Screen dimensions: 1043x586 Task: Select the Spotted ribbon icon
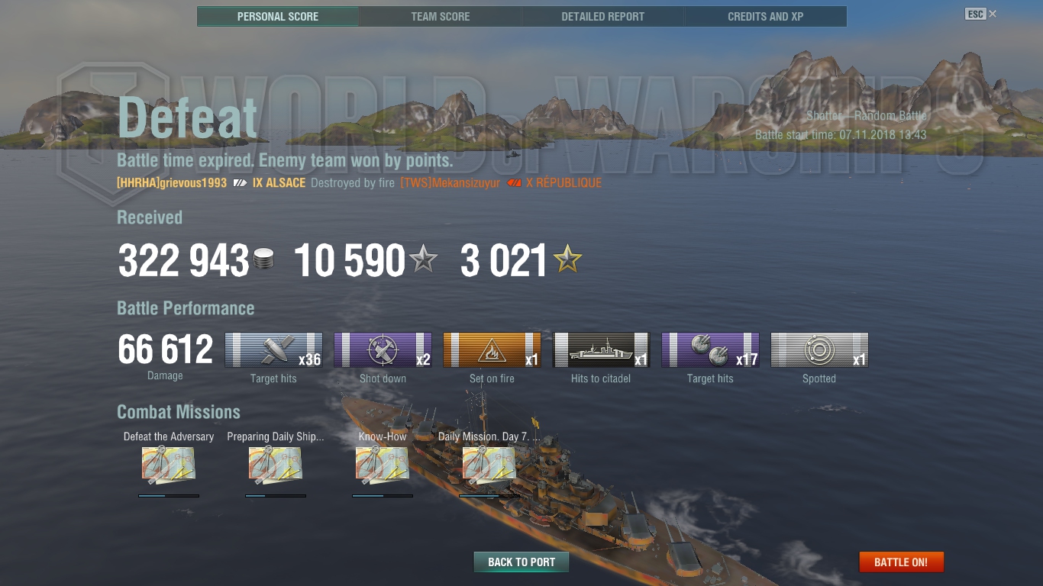click(x=819, y=350)
